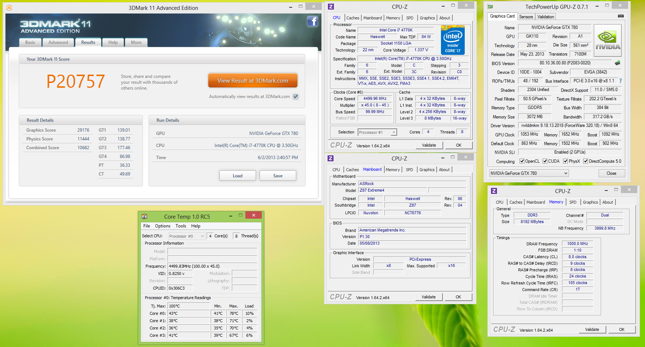Open the Help tab in 3DMark
This screenshot has width=645, height=347.
(x=113, y=42)
